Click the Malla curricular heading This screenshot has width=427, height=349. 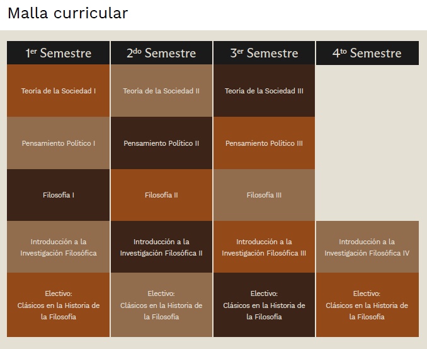click(x=68, y=13)
